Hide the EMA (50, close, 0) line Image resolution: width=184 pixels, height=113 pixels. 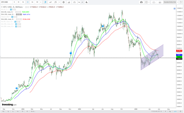tap(16, 12)
